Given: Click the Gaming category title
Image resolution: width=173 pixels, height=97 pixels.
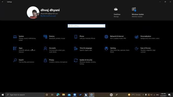Looking at the screenshot, I should (x=113, y=48).
